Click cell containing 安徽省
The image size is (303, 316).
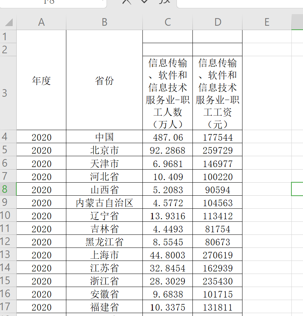point(104,294)
